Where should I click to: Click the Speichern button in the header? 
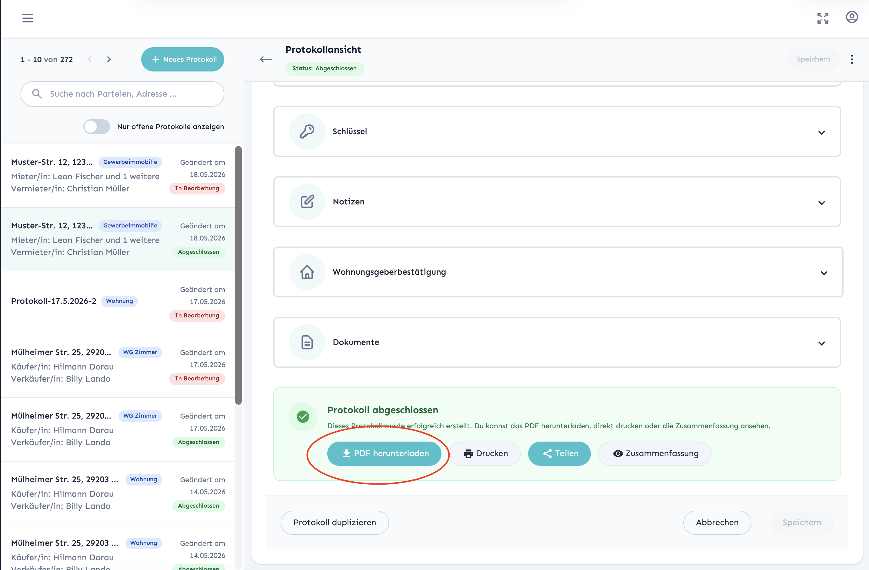813,59
